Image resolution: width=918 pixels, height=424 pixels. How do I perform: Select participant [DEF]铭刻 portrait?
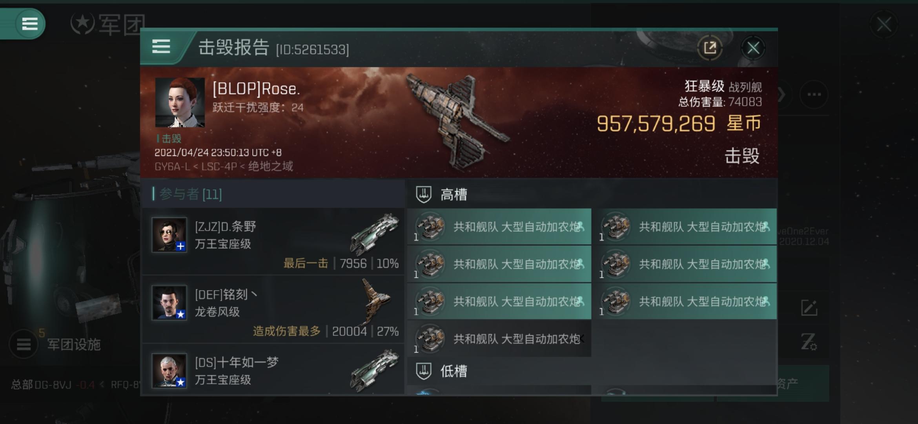click(x=169, y=303)
